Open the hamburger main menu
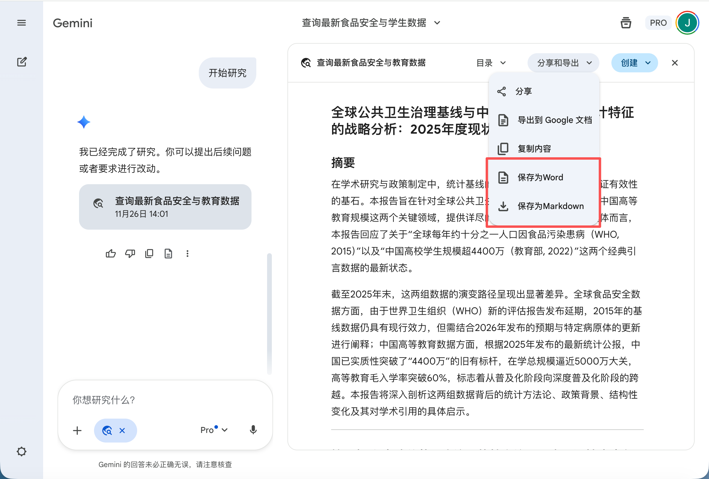The width and height of the screenshot is (709, 479). (x=21, y=22)
